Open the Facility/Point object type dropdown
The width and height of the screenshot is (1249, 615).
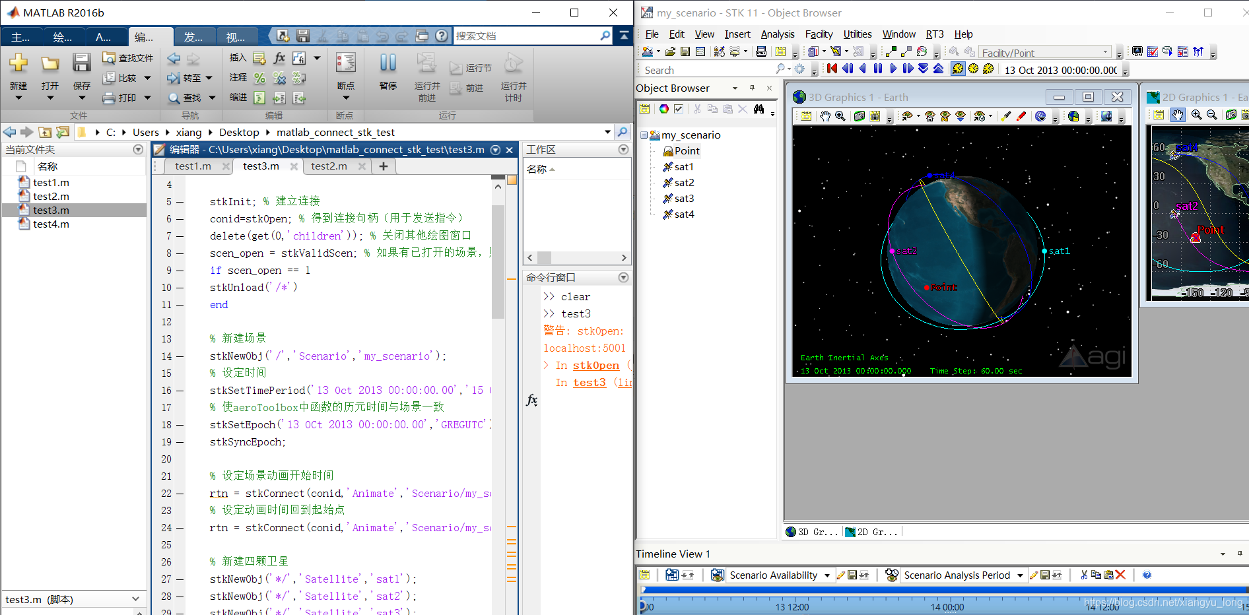tap(1106, 51)
